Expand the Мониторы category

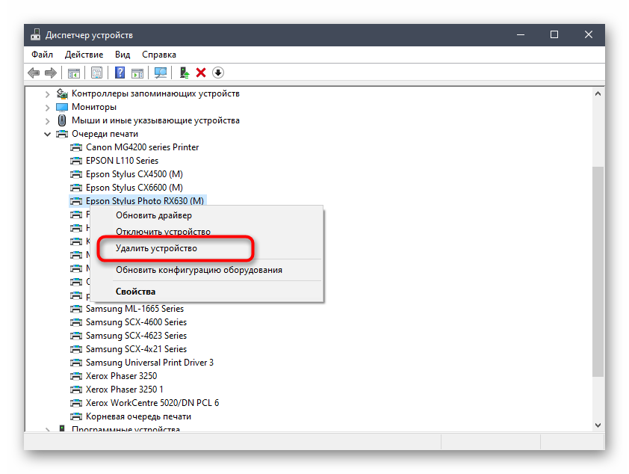click(x=48, y=107)
